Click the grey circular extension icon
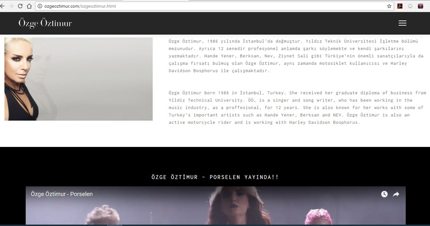430x226 pixels. click(x=410, y=6)
